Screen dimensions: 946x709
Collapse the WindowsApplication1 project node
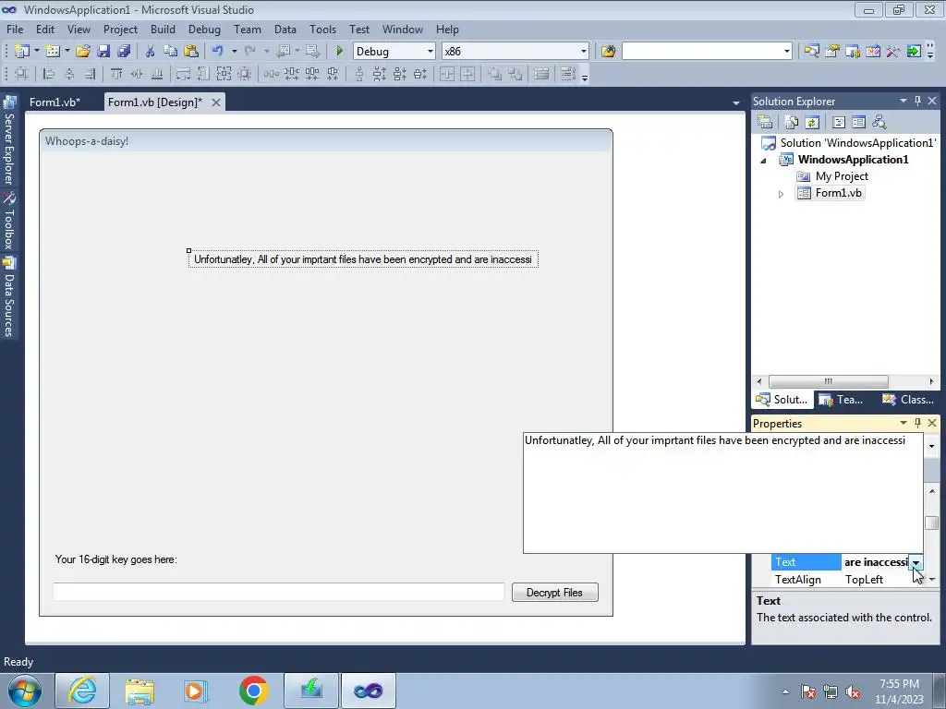pyautogui.click(x=764, y=161)
